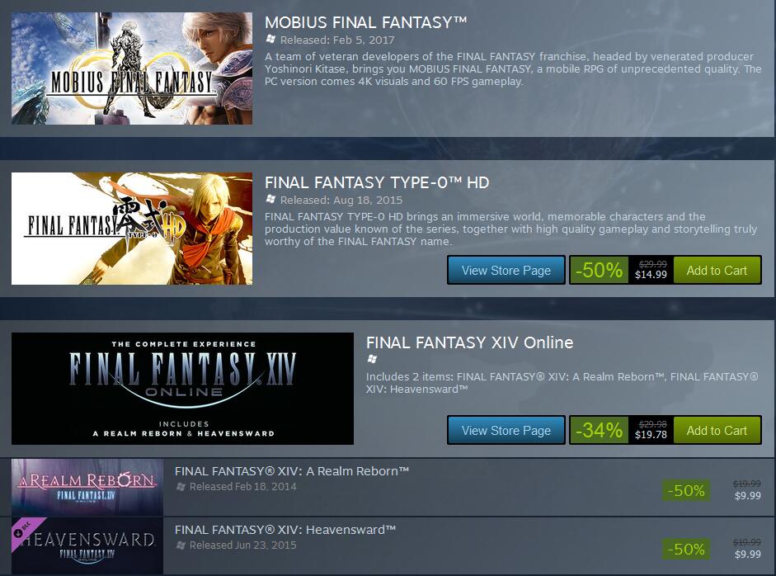Click the -50% discount badge for A Realm Reborn
The width and height of the screenshot is (776, 576).
click(x=686, y=490)
